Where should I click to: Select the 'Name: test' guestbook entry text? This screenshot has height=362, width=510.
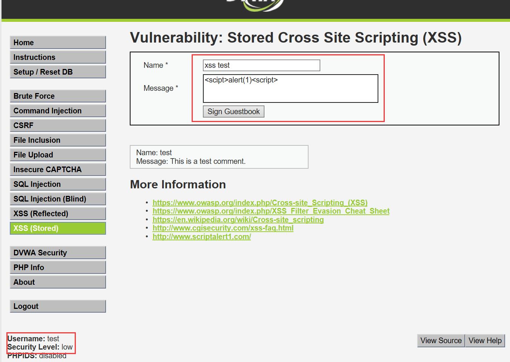(x=154, y=153)
